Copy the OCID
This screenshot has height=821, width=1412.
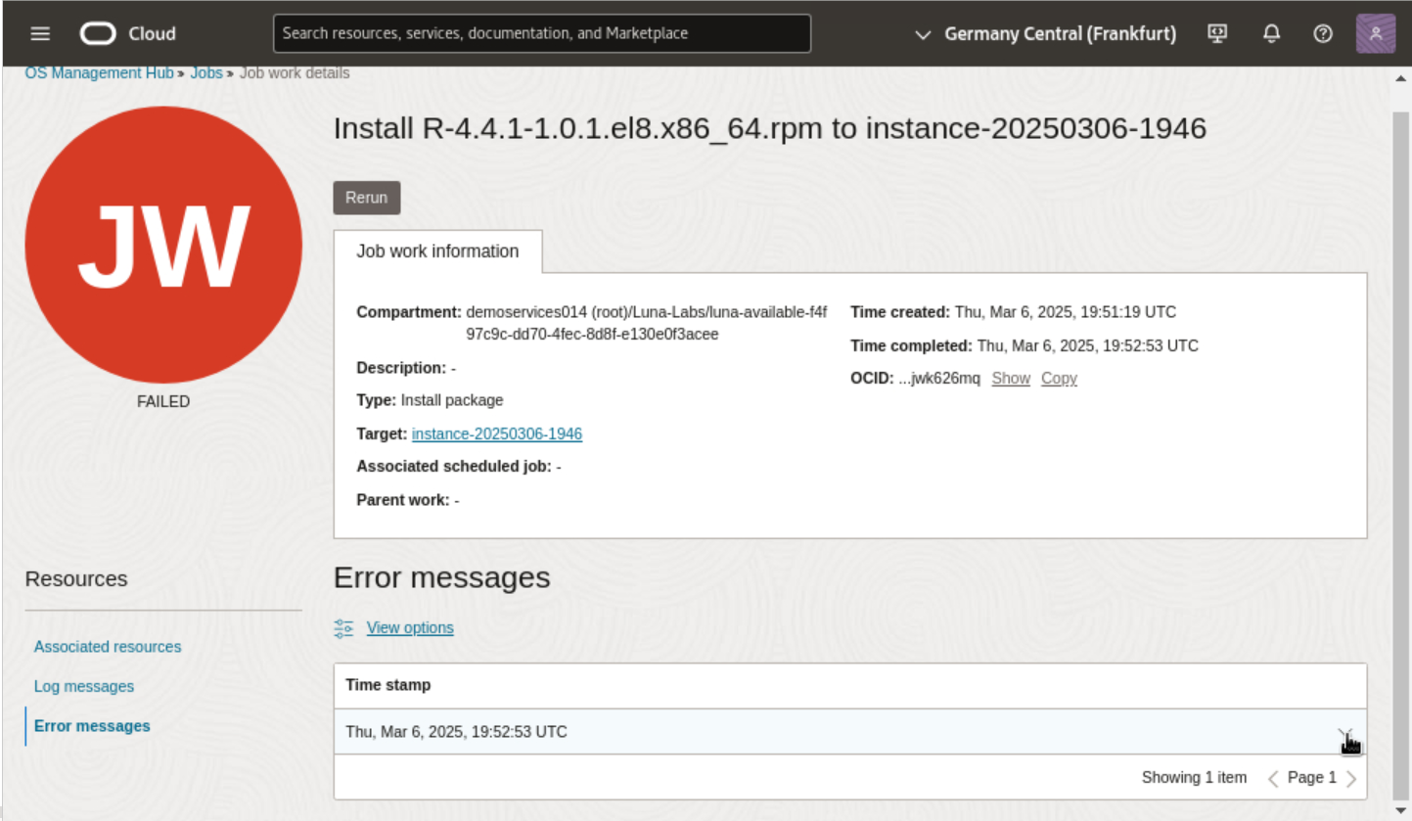coord(1059,379)
